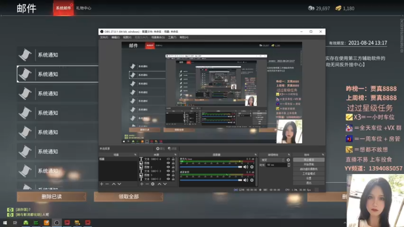This screenshot has height=227, width=404.
Task: Mute the microphone speaker icon in mixer
Action: (245, 167)
